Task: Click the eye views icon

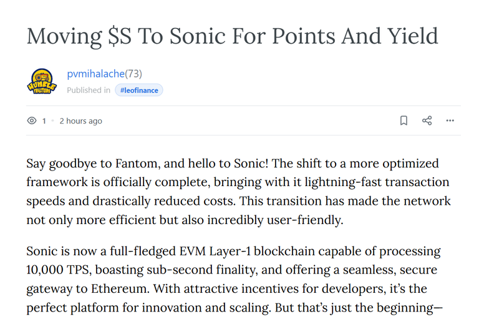Action: coord(32,120)
